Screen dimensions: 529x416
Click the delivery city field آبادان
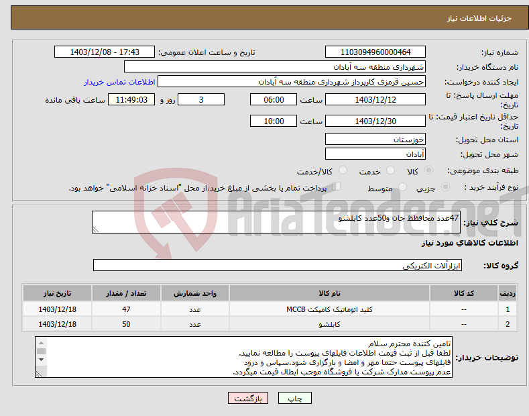pyautogui.click(x=375, y=154)
